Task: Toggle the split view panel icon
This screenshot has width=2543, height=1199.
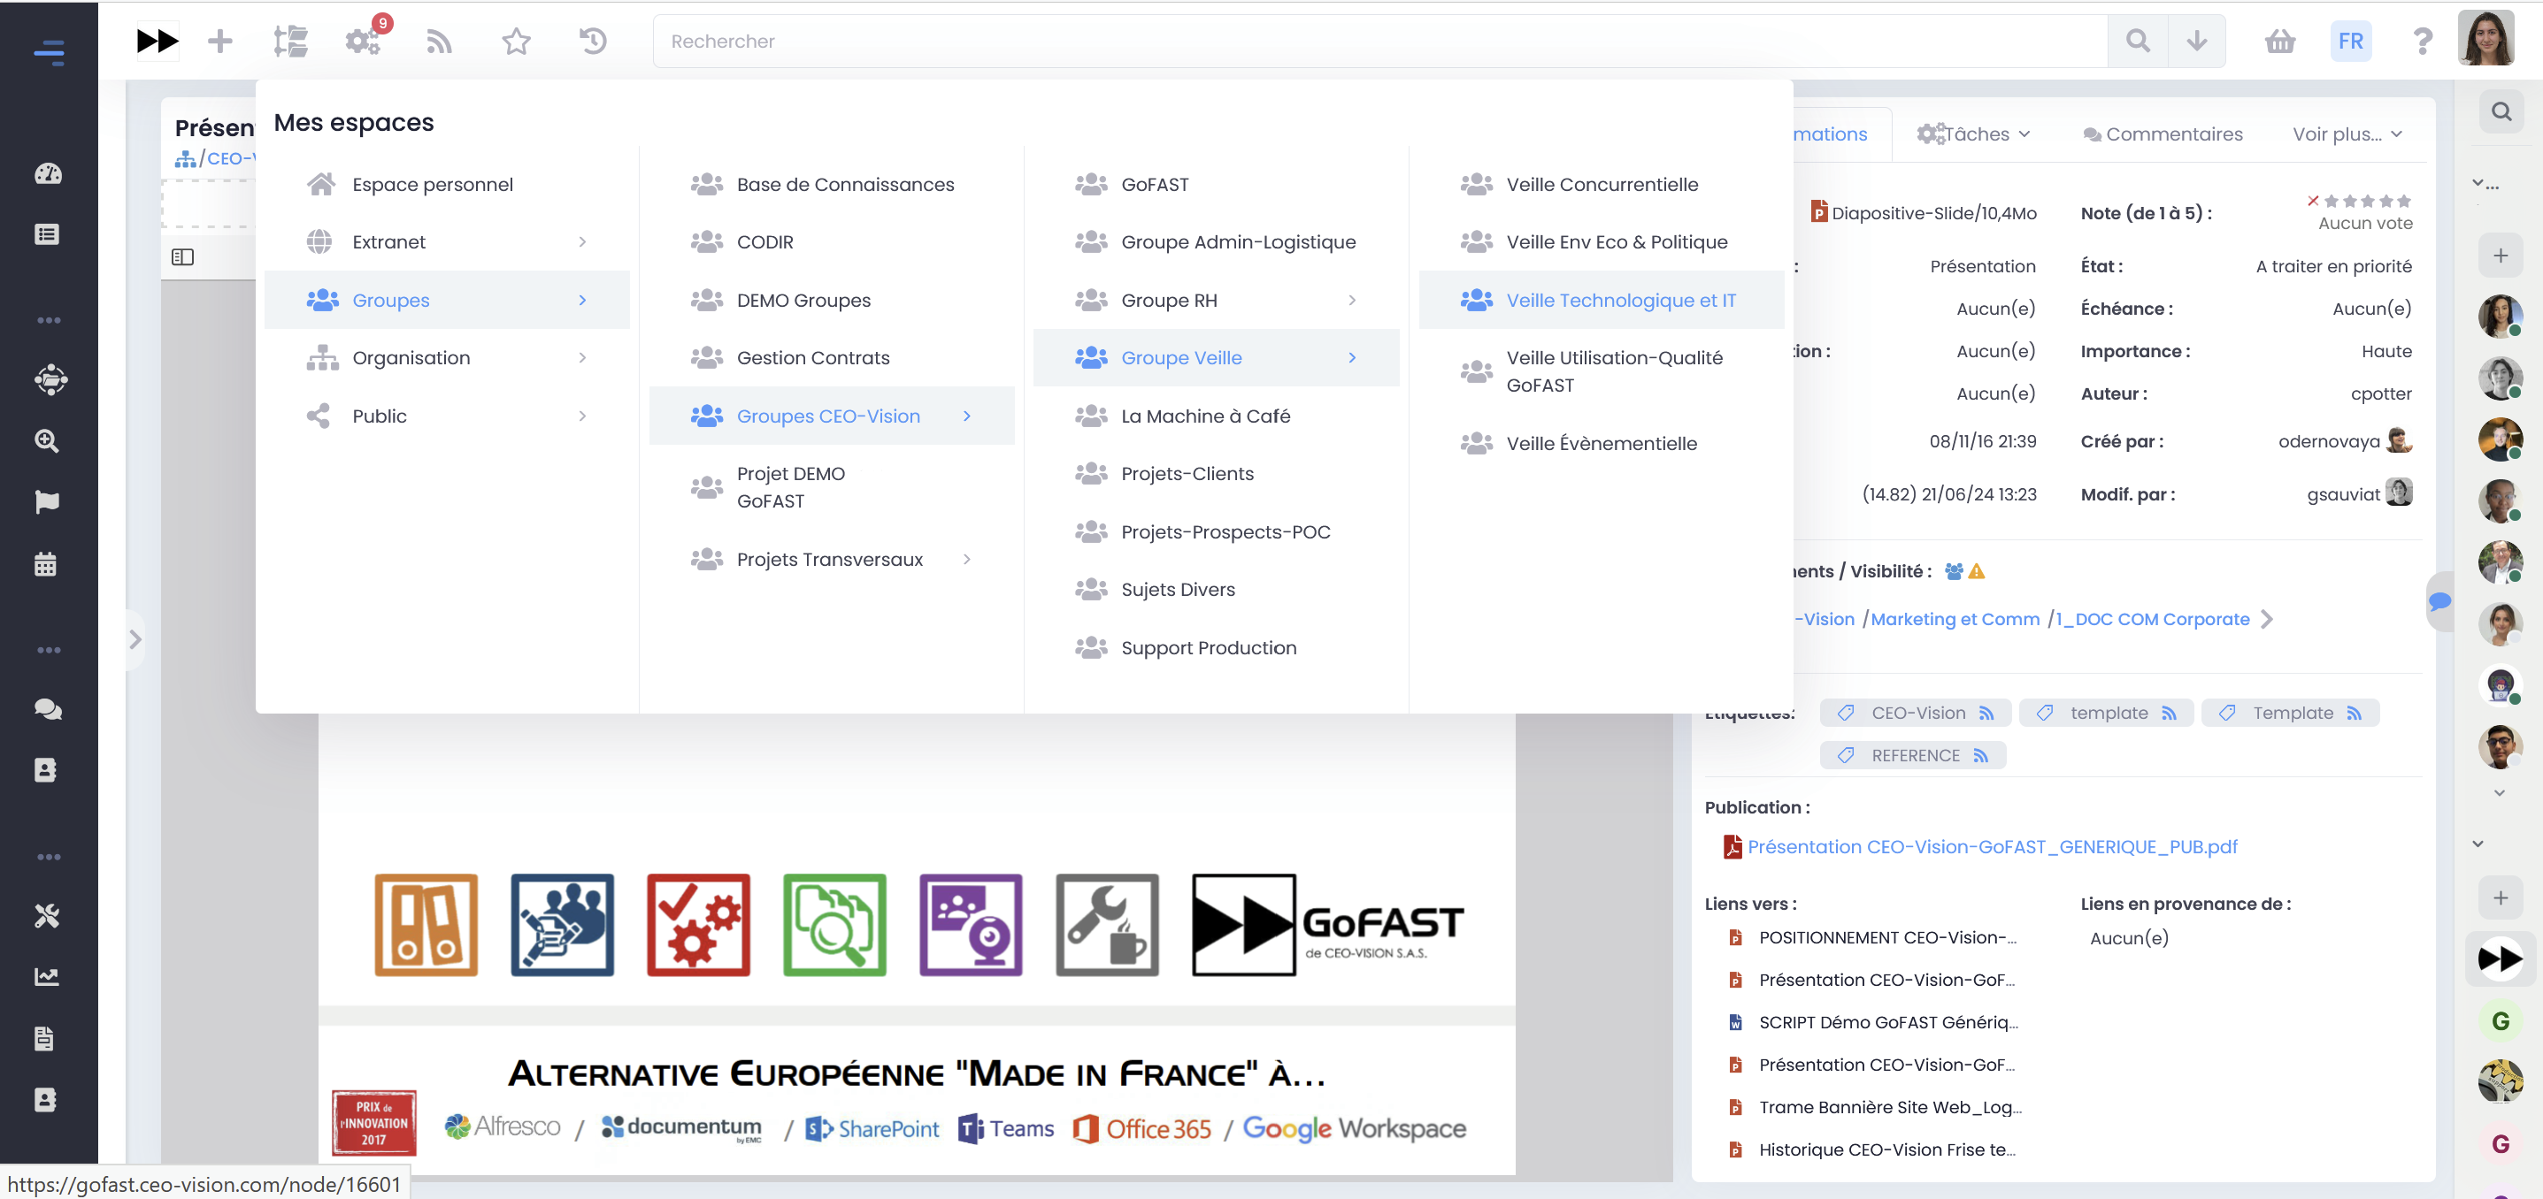Action: 182,257
